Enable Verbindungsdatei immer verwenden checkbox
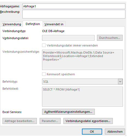 pyautogui.click(x=44, y=45)
